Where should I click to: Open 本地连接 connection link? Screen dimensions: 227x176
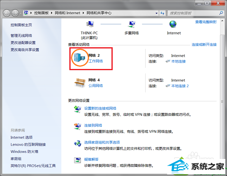(x=178, y=61)
